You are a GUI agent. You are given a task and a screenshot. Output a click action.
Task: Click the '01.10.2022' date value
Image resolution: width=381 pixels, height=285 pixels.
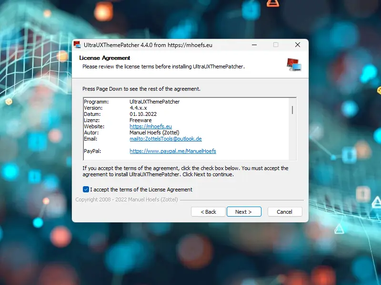click(x=143, y=114)
